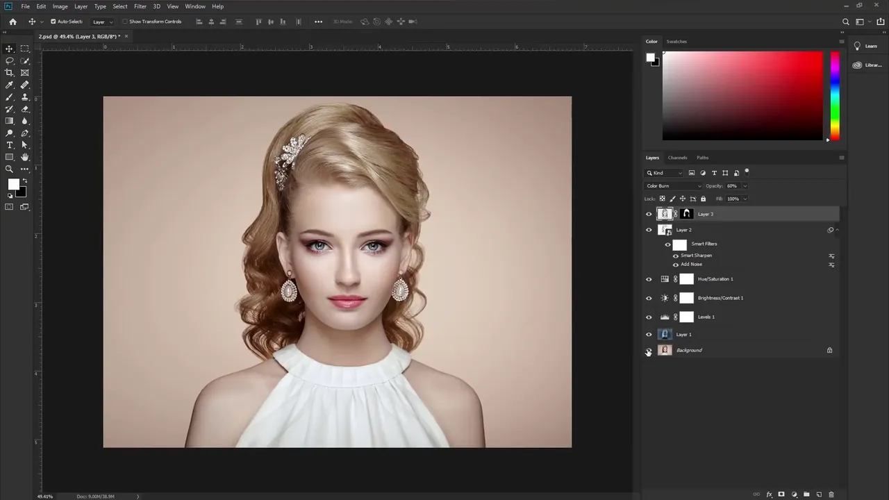The image size is (889, 500).
Task: Toggle the Auto-Select checkbox
Action: (53, 22)
